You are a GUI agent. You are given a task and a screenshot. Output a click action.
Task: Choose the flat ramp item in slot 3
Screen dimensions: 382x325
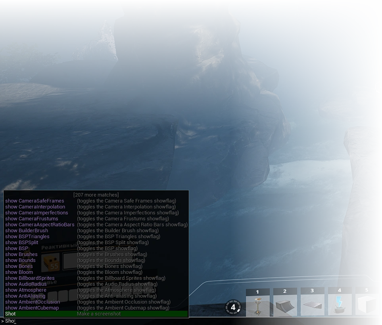[312, 305]
